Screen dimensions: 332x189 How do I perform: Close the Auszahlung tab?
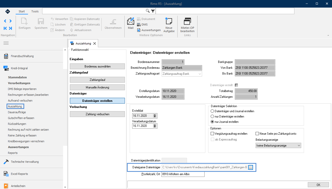95,43
